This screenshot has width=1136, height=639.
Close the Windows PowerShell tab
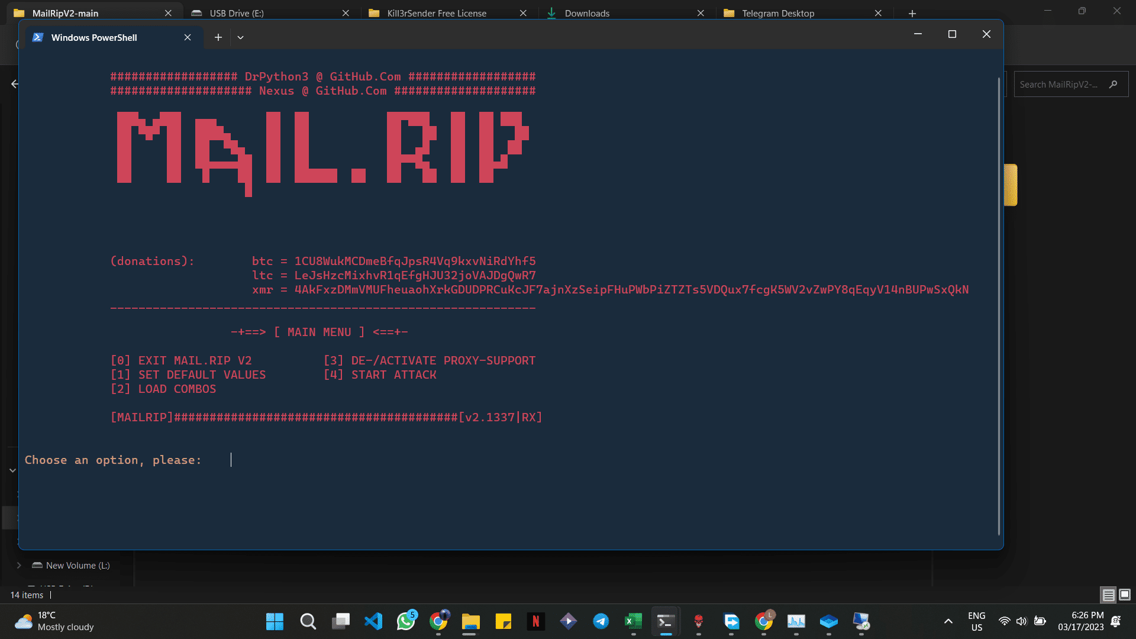point(188,37)
